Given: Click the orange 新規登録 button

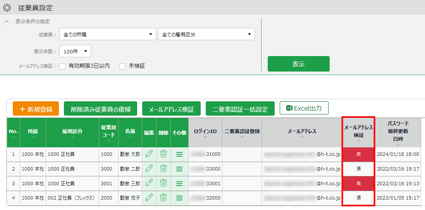Looking at the screenshot, I should point(36,109).
